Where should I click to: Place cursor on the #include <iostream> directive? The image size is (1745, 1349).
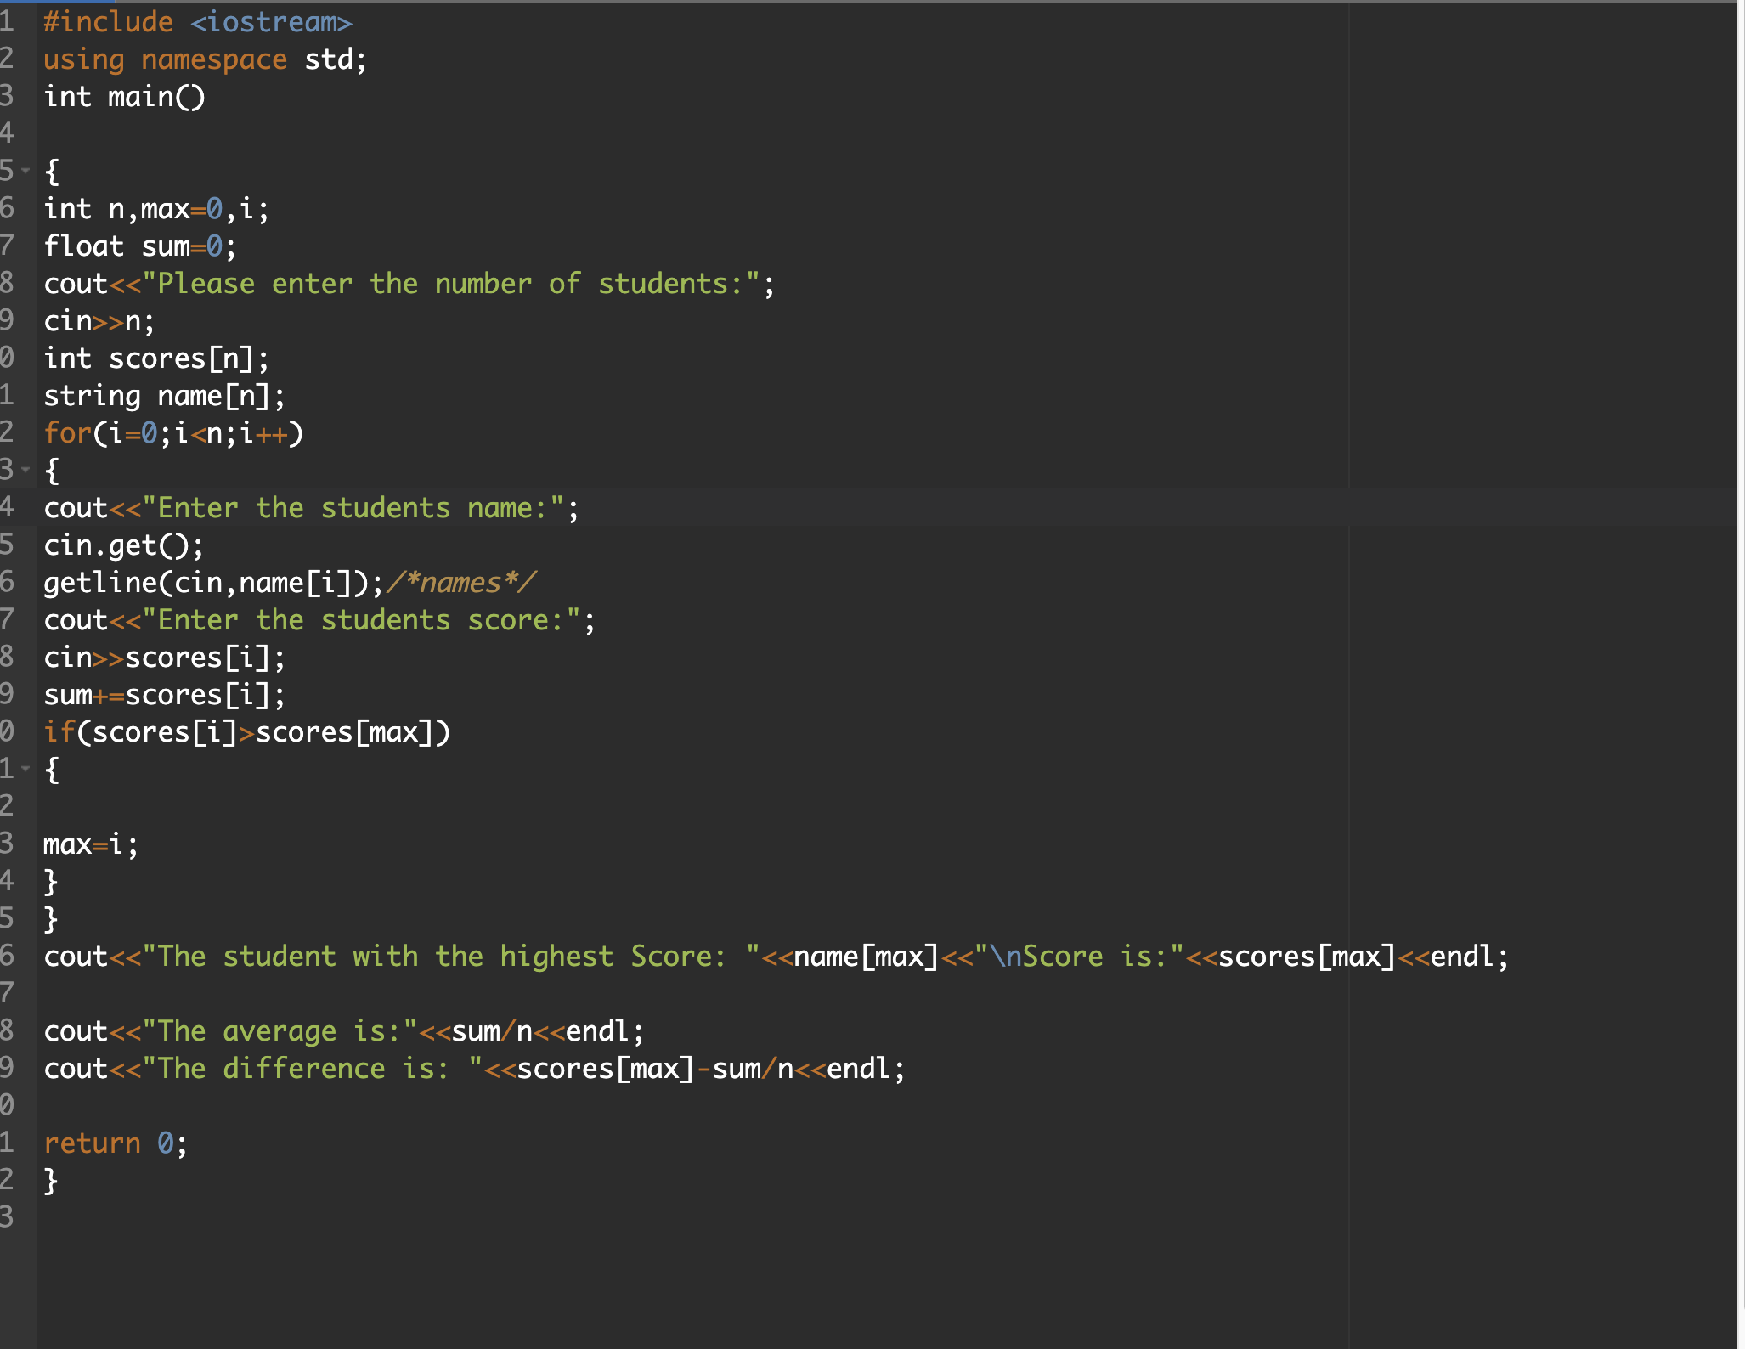195,21
